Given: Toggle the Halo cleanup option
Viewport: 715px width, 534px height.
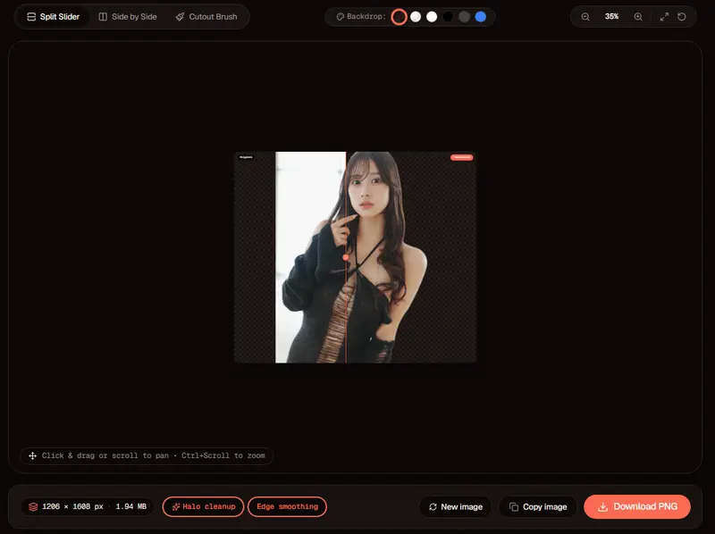Looking at the screenshot, I should point(204,506).
